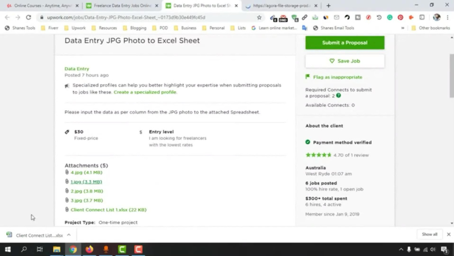Expand overflow bookmarks chevron
The image size is (454, 256).
click(x=402, y=28)
